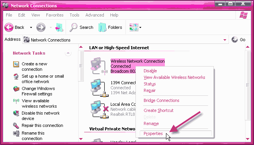Open the Tools menu

(75, 15)
